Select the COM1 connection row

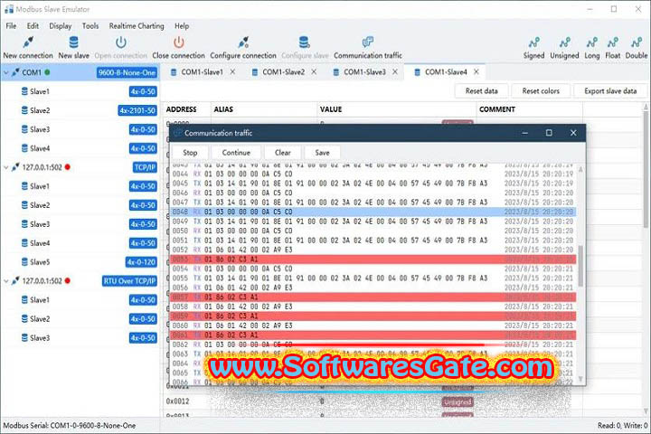(80, 72)
